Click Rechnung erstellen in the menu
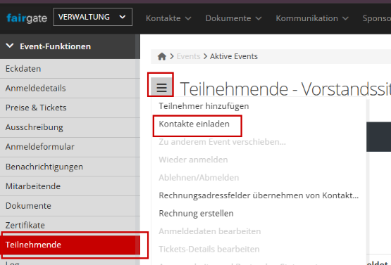Image resolution: width=391 pixels, height=265 pixels. [x=196, y=214]
